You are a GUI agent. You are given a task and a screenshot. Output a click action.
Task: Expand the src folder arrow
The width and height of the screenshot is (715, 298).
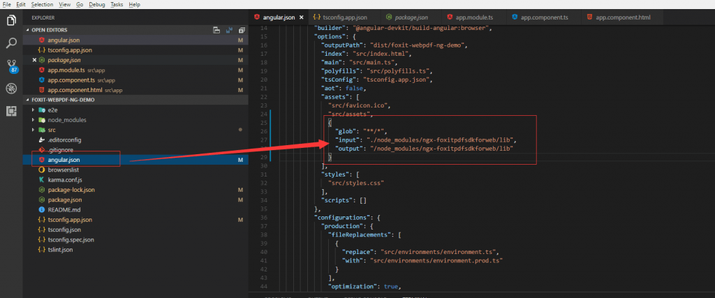pos(34,130)
